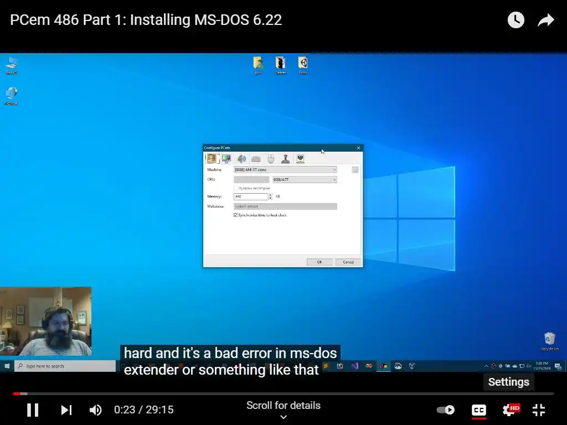Viewport: 567px width, 425px height.
Task: Cancel the Configure PCem dialog
Action: click(x=348, y=262)
